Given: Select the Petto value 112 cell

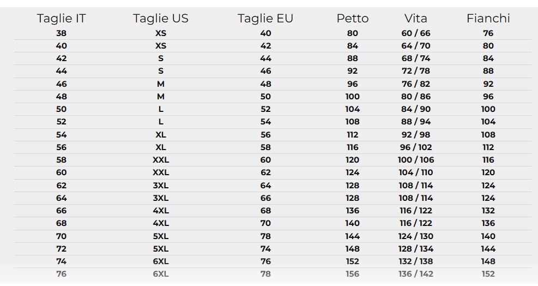Looking at the screenshot, I should coord(352,135).
